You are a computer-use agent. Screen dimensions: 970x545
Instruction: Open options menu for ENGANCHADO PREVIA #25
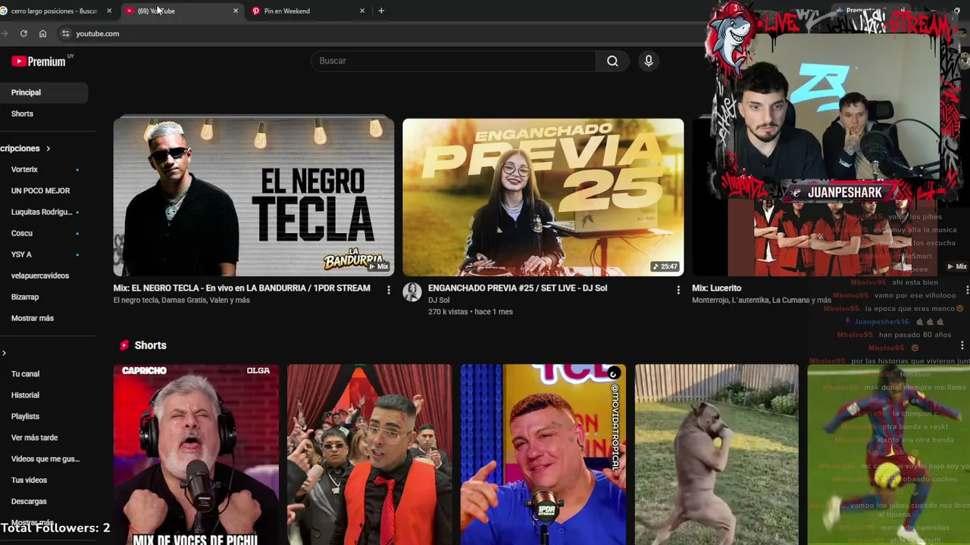(678, 290)
